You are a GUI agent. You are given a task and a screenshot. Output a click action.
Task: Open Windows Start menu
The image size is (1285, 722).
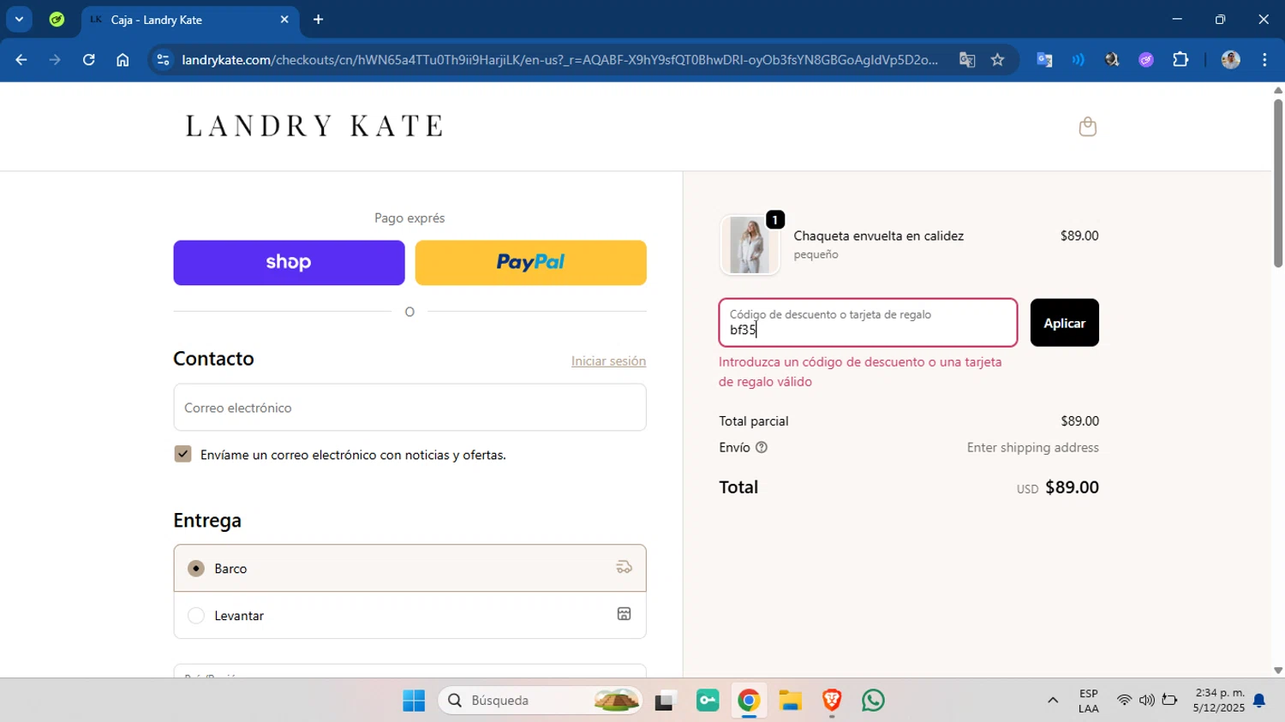[x=414, y=701]
